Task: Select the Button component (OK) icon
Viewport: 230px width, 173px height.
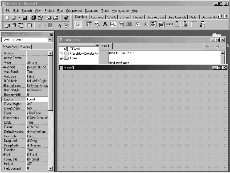Action: pyautogui.click(x=129, y=24)
